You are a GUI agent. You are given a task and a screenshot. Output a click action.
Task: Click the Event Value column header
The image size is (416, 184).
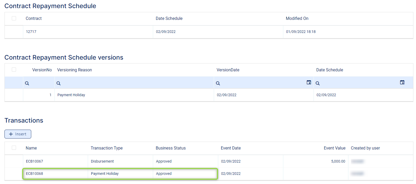point(334,148)
